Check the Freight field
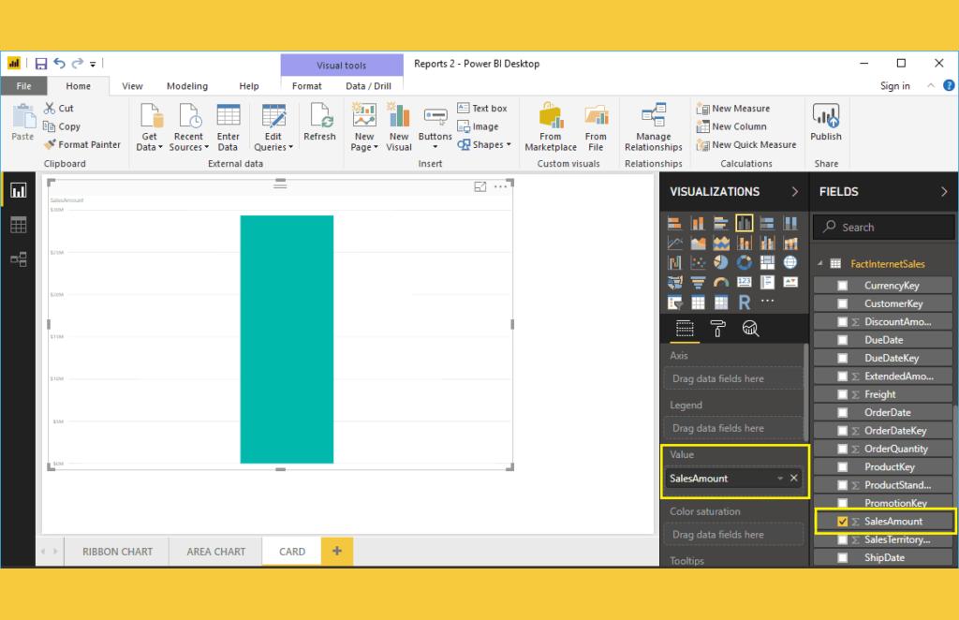 click(x=842, y=394)
